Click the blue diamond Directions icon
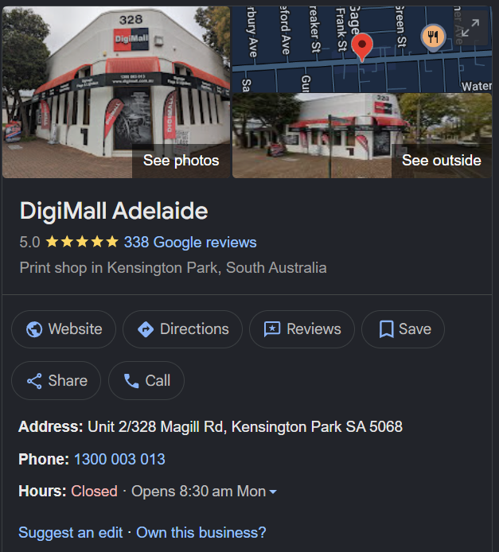499x552 pixels. (x=146, y=329)
